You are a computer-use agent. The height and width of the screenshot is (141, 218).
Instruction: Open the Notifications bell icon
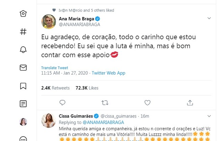click(23, 49)
